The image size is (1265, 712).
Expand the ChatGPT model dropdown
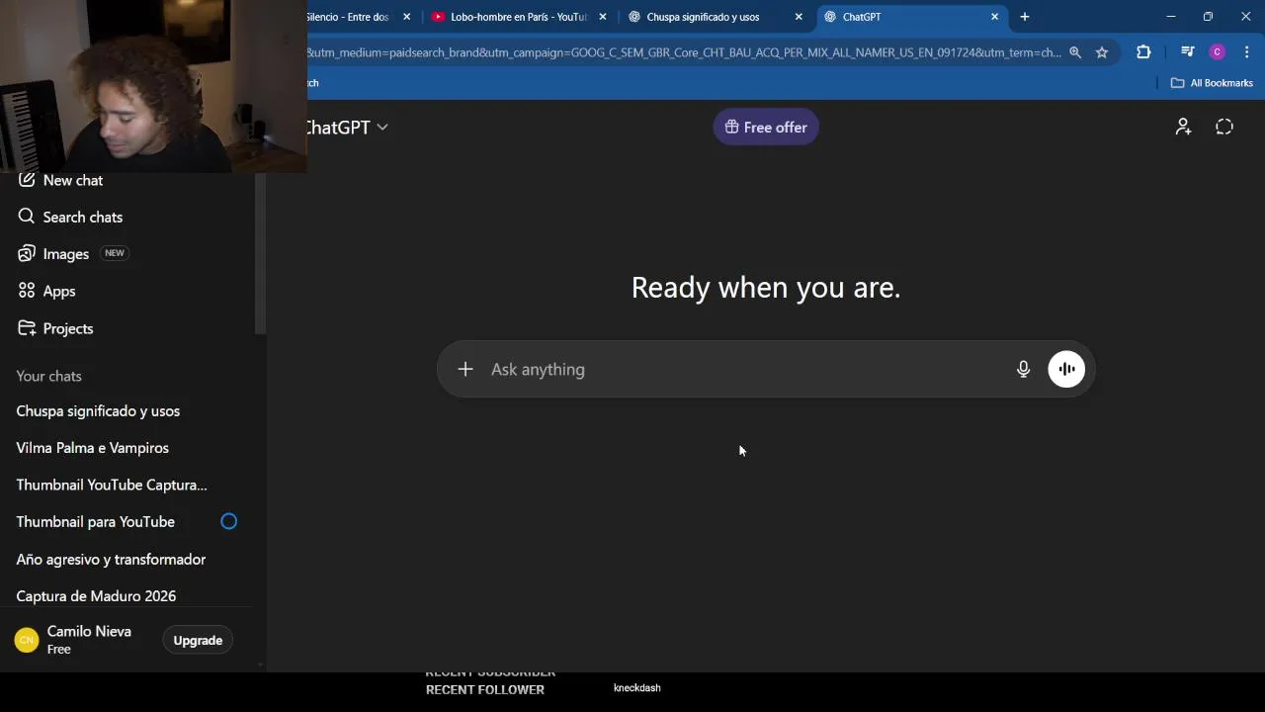pos(347,127)
